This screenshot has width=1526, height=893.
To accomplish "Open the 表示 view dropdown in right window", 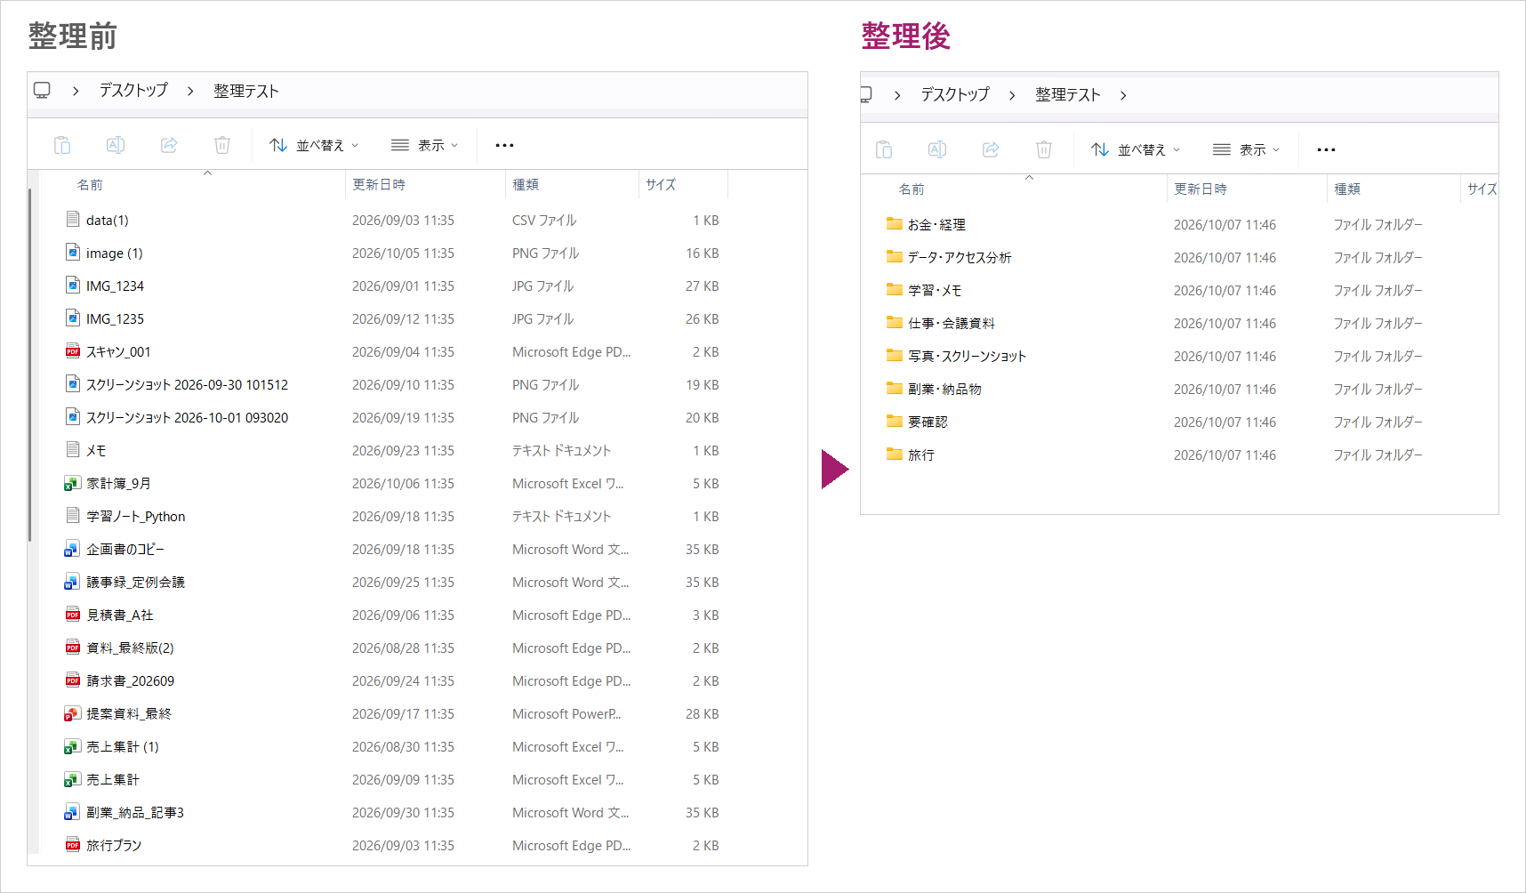I will pos(1247,149).
